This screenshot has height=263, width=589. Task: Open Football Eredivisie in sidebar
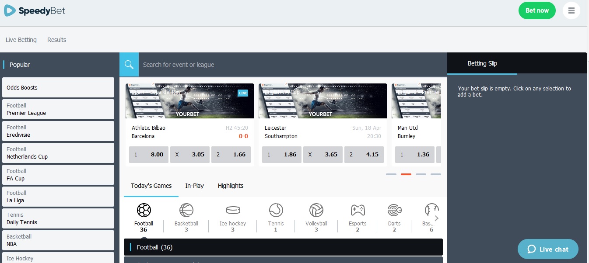click(58, 131)
